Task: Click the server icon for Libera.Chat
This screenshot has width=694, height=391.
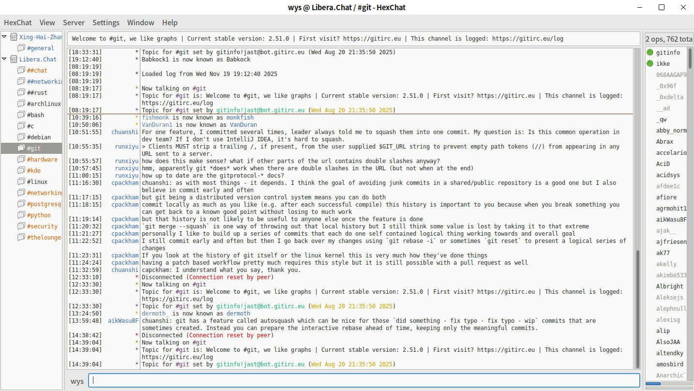Action: (x=14, y=59)
